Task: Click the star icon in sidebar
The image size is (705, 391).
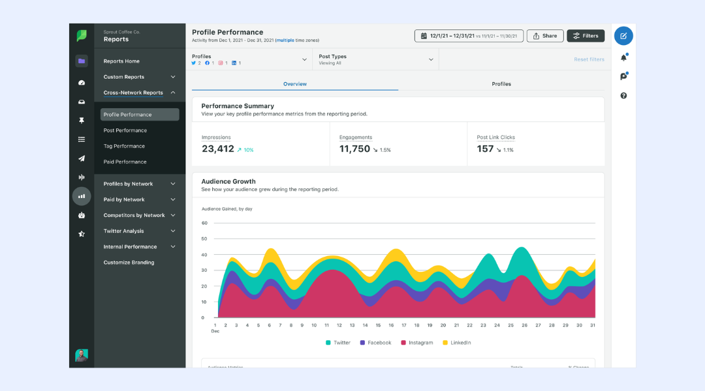Action: pyautogui.click(x=82, y=234)
